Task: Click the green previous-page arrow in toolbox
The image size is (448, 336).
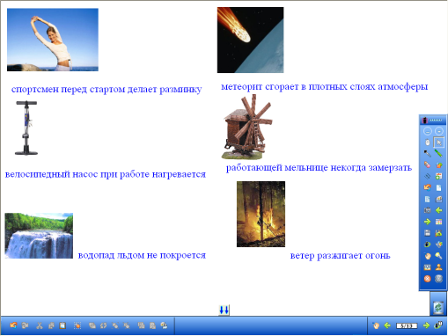Action: tap(438, 210)
